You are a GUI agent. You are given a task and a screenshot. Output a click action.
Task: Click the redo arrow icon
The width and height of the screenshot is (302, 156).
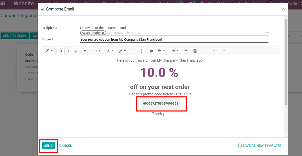pos(223,51)
